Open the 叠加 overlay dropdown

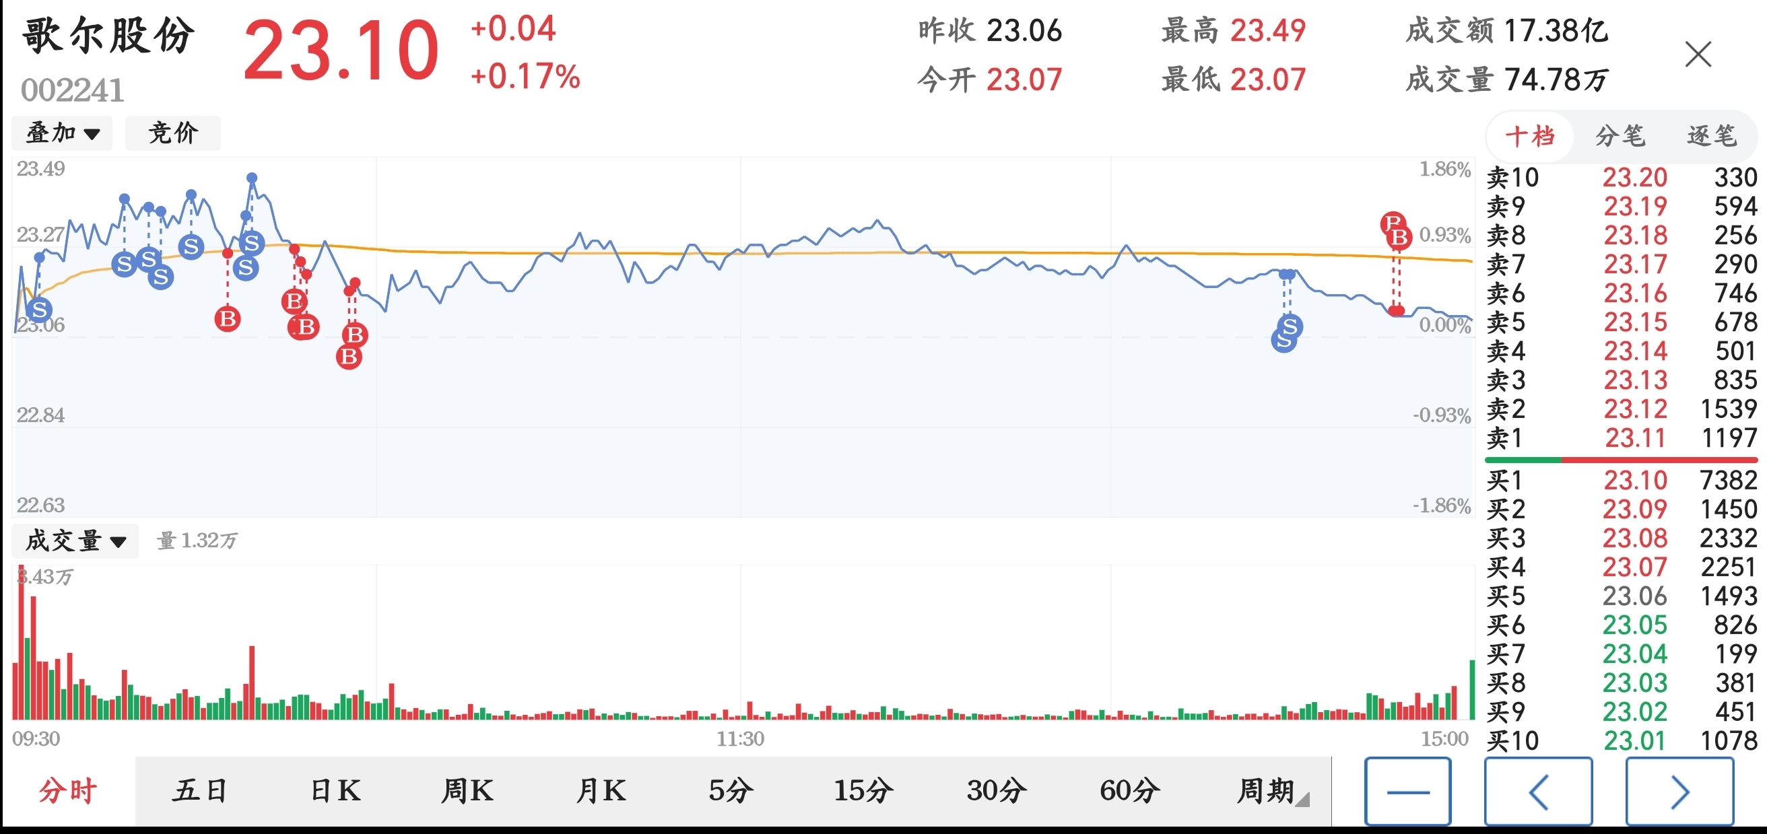click(x=63, y=133)
